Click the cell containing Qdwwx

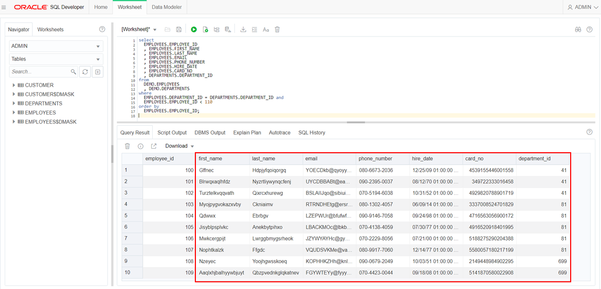(x=222, y=216)
